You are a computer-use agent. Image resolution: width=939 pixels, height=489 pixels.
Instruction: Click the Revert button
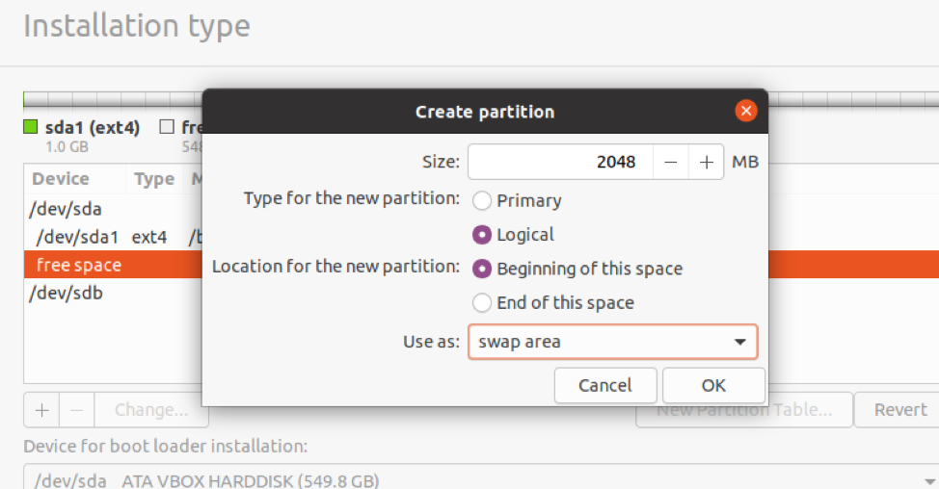pyautogui.click(x=899, y=410)
